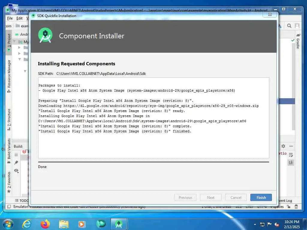
Task: Click the disabled Previous button
Action: click(185, 197)
